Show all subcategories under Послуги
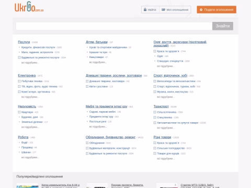The height and width of the screenshot is (188, 251). click(x=30, y=63)
